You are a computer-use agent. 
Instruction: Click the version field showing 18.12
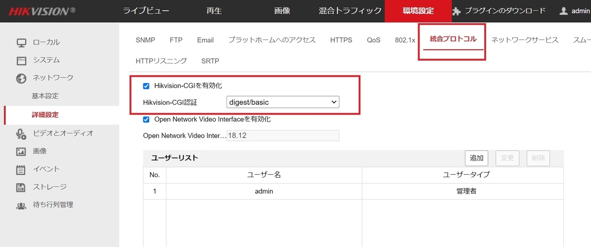pyautogui.click(x=283, y=136)
